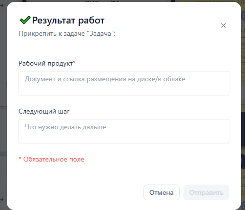This screenshot has width=245, height=210.
Task: Click the Отмена button
Action: (162, 192)
